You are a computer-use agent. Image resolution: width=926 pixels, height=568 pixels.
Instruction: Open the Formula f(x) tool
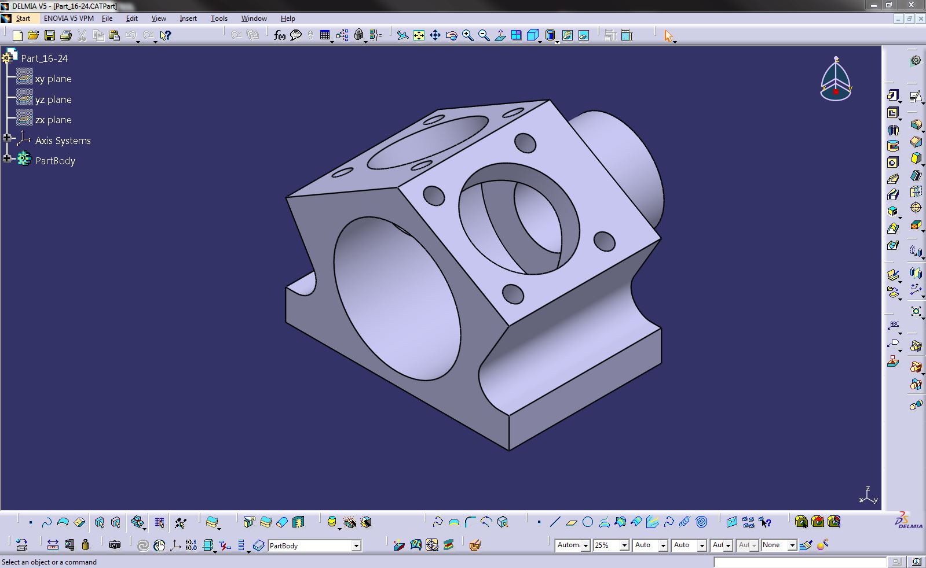[x=280, y=35]
